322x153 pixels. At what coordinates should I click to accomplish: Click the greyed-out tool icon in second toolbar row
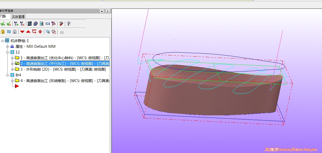click(62, 32)
